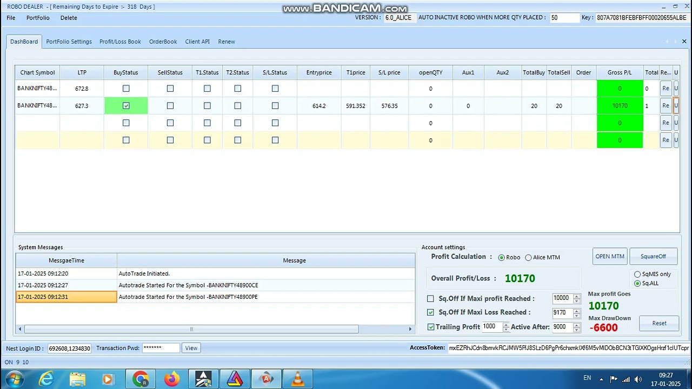692x389 pixels.
Task: Toggle T1.Status checkbox in the 627.3 row
Action: (x=207, y=106)
